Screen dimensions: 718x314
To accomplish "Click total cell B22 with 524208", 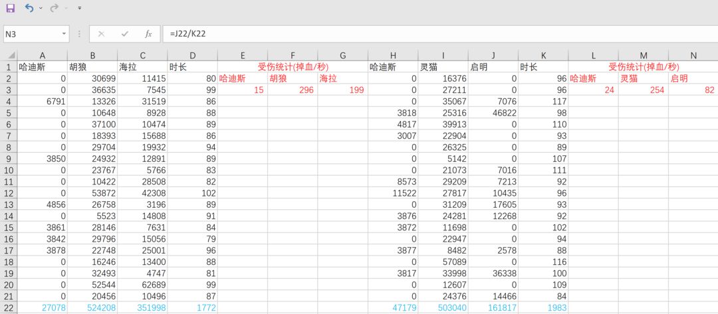I will click(92, 307).
